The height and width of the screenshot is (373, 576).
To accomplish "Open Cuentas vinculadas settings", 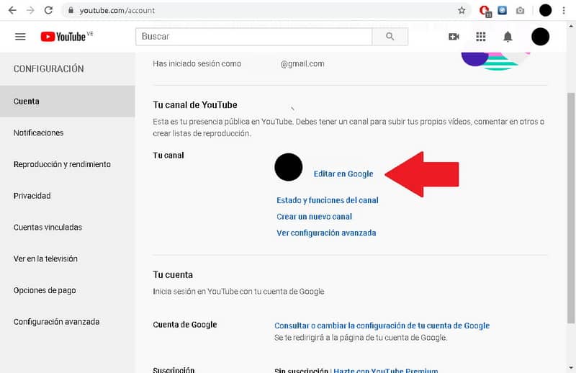I will click(68, 227).
